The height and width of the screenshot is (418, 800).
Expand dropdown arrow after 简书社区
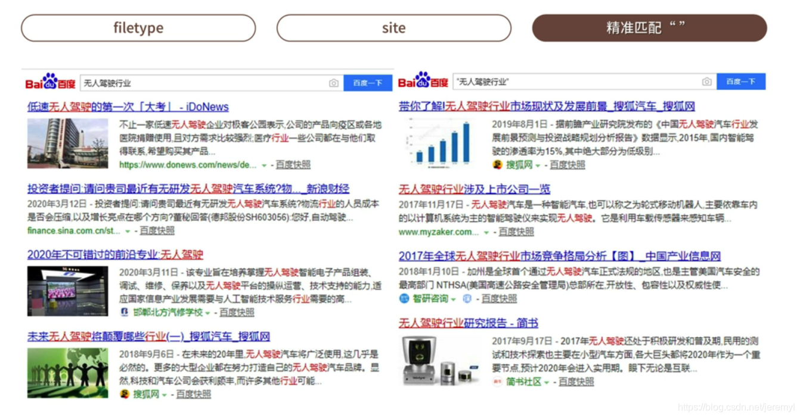pos(547,382)
